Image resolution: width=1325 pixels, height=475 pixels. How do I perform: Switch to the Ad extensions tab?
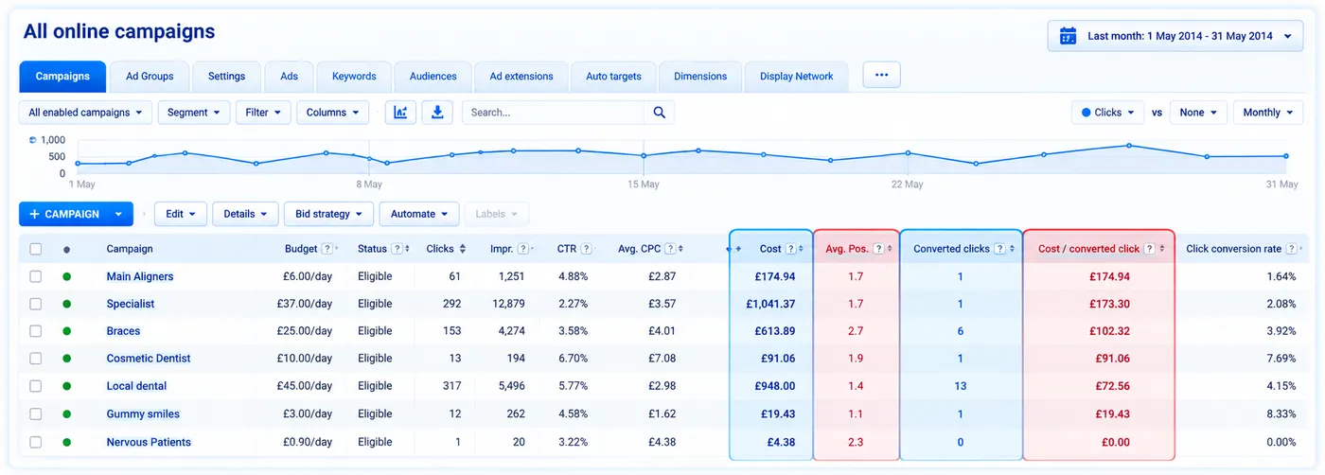coord(521,77)
